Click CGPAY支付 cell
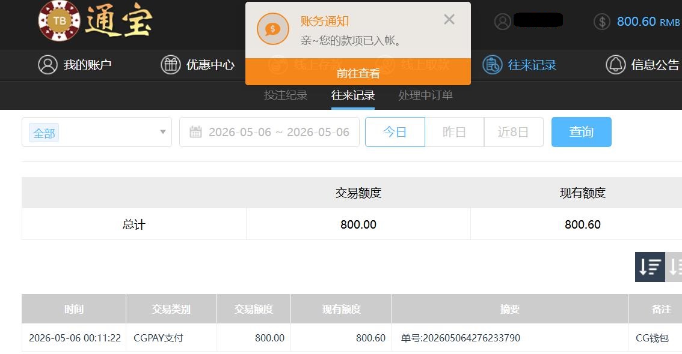This screenshot has width=682, height=354. tap(158, 338)
